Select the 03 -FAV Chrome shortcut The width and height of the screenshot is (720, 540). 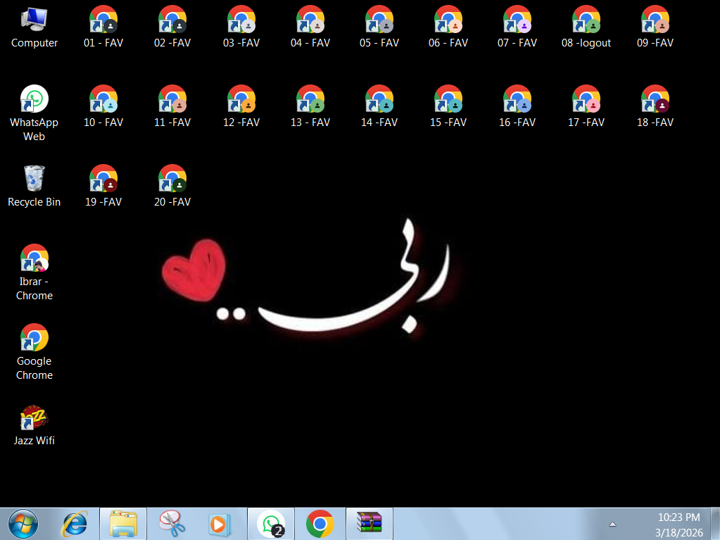pyautogui.click(x=241, y=27)
